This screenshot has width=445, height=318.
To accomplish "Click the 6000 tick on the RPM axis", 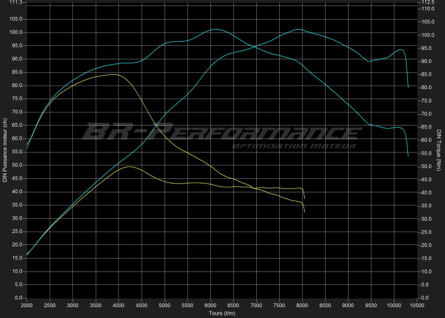I will [x=210, y=305].
